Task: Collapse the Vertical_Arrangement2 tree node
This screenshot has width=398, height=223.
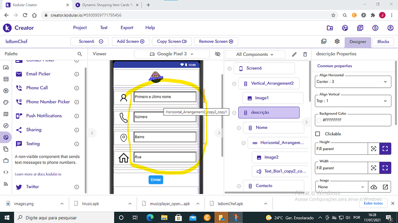Action: pos(234,84)
